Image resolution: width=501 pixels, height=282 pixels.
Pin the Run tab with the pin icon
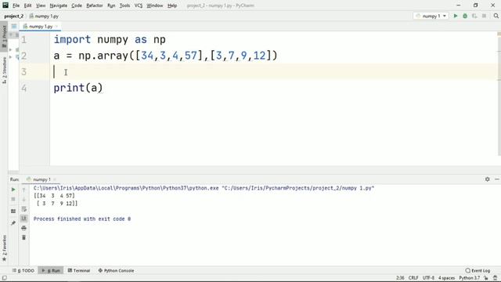click(13, 222)
